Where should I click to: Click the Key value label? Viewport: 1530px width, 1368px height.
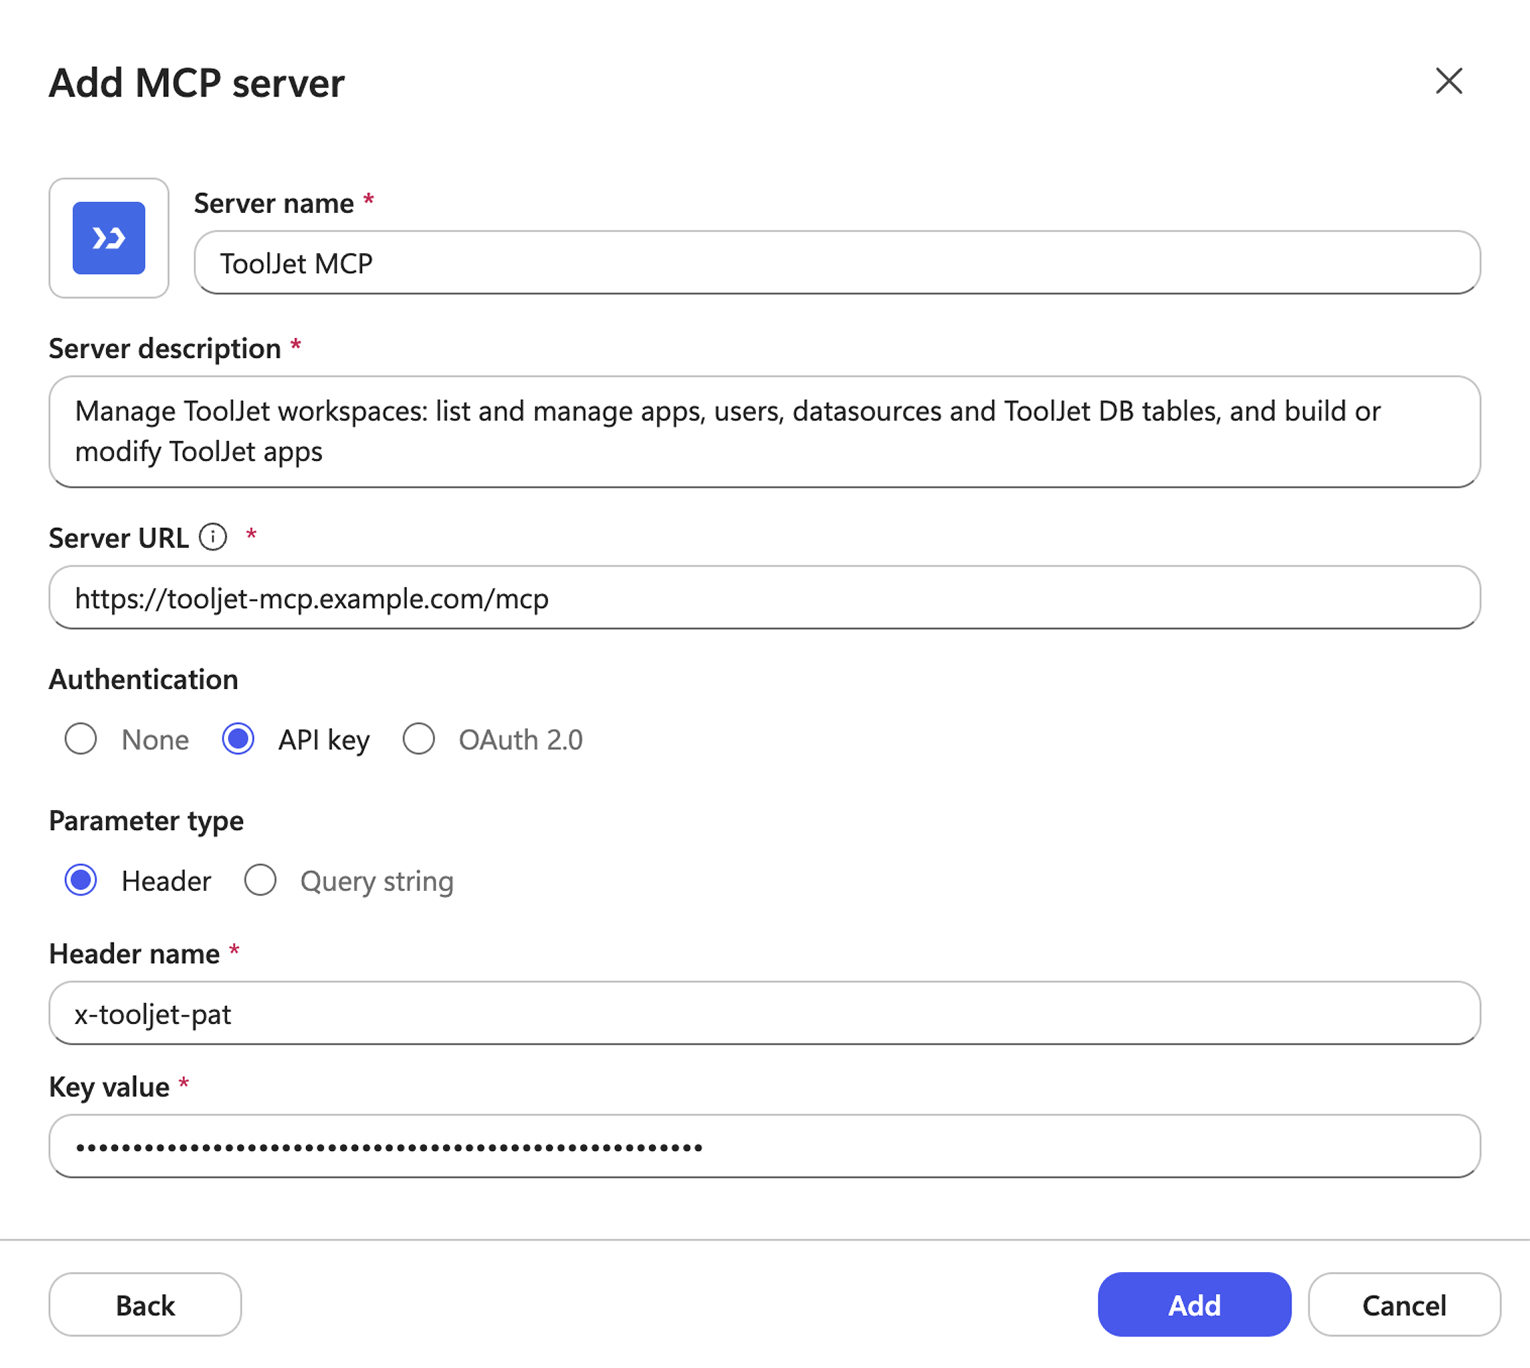[x=109, y=1088]
